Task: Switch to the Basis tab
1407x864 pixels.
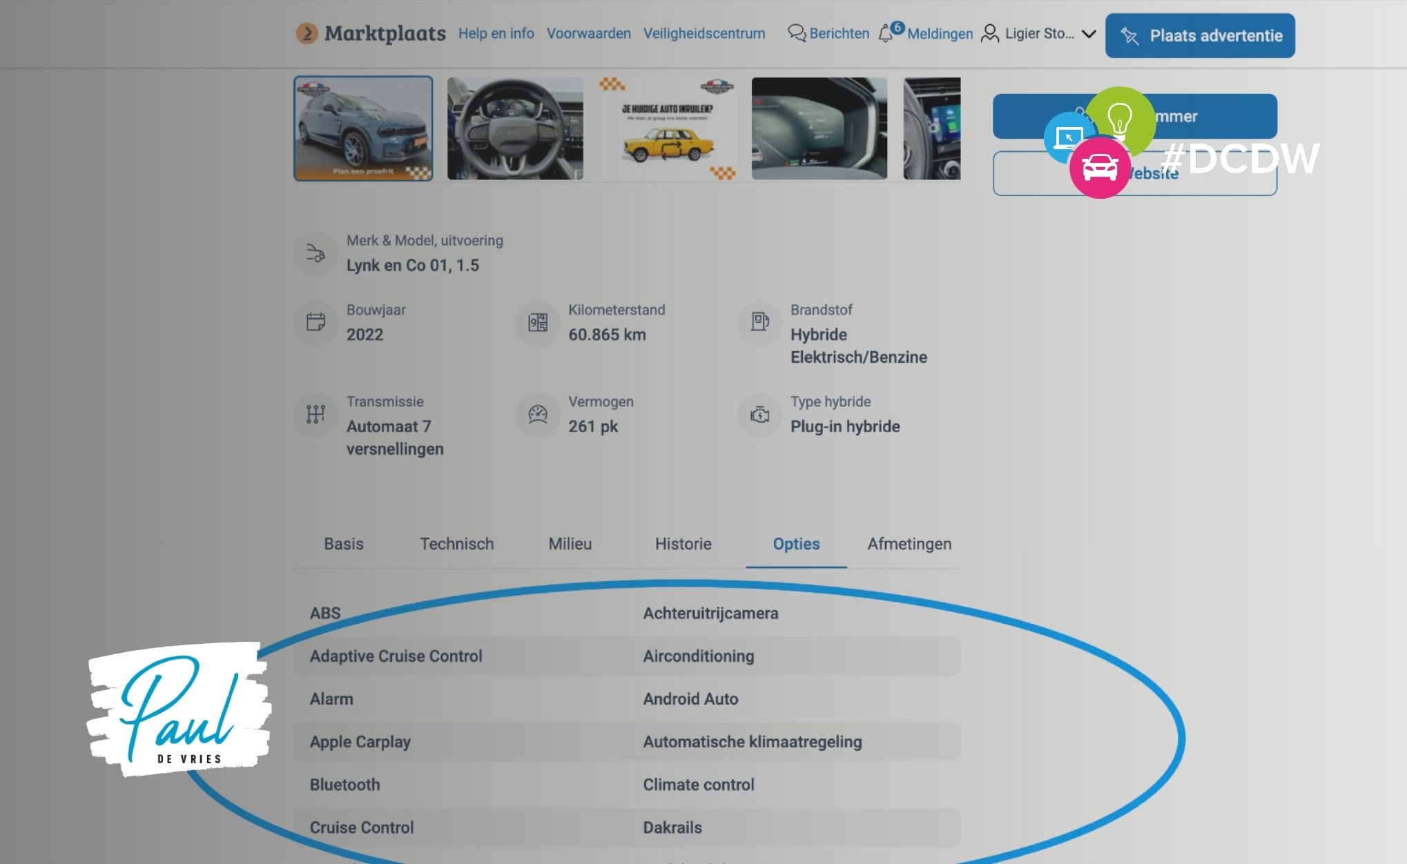Action: pyautogui.click(x=344, y=544)
